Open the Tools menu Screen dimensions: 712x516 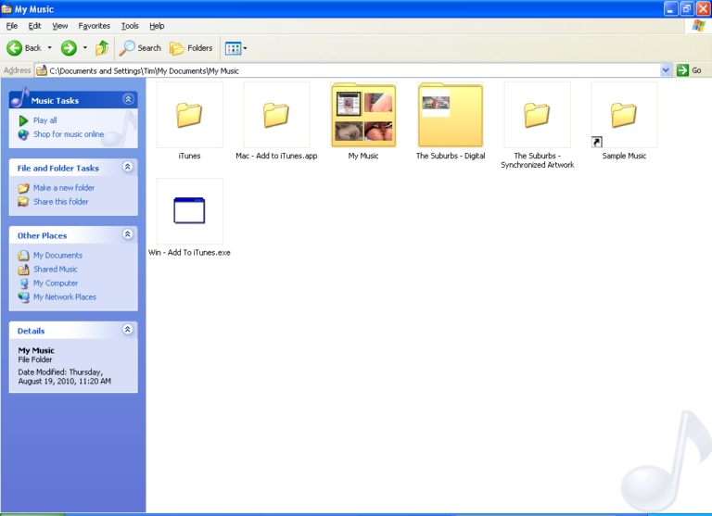pyautogui.click(x=130, y=26)
